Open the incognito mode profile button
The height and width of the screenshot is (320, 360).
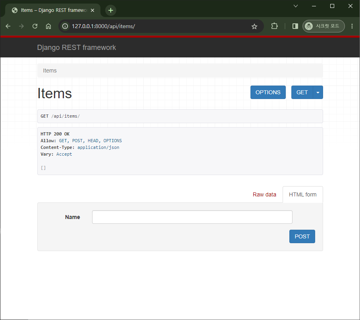pos(323,26)
